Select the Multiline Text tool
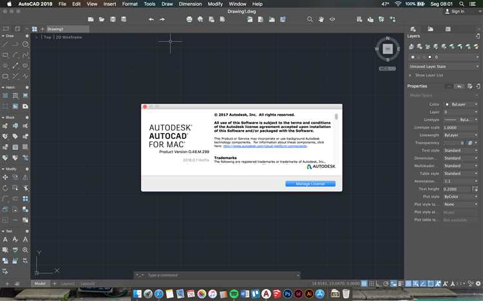Image resolution: width=483 pixels, height=301 pixels. [x=5, y=239]
